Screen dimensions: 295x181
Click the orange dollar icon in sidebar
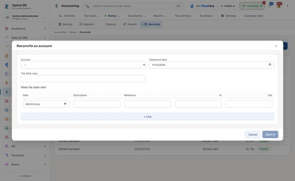pos(6,83)
